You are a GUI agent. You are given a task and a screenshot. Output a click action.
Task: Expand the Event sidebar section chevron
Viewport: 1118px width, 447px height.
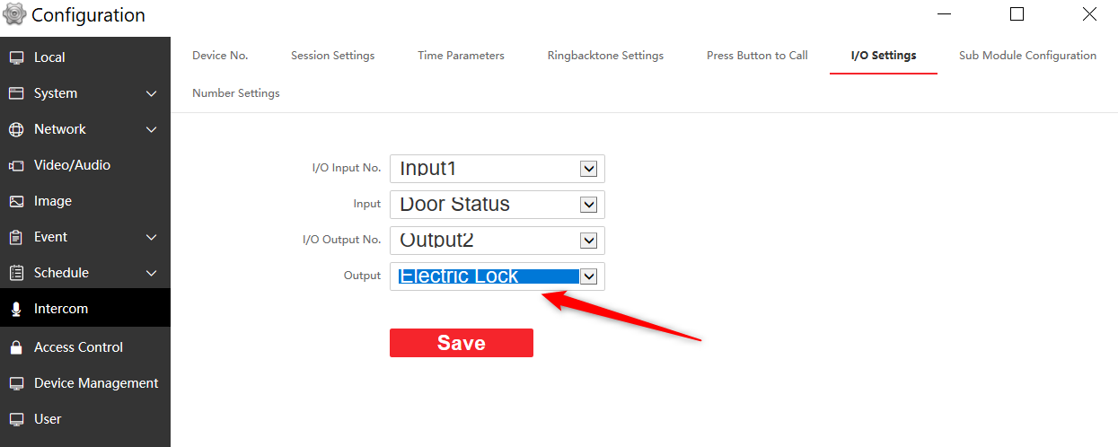click(151, 237)
